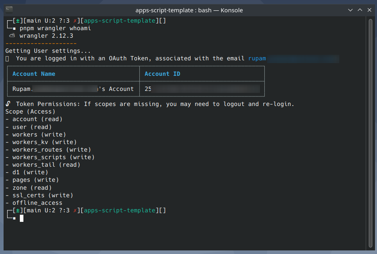Click the terminal vertical scrollbar
The height and width of the screenshot is (254, 377).
[371, 133]
